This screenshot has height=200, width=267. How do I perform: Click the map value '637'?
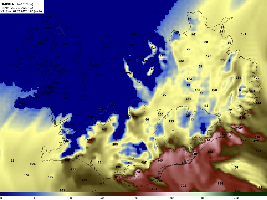pos(144,162)
